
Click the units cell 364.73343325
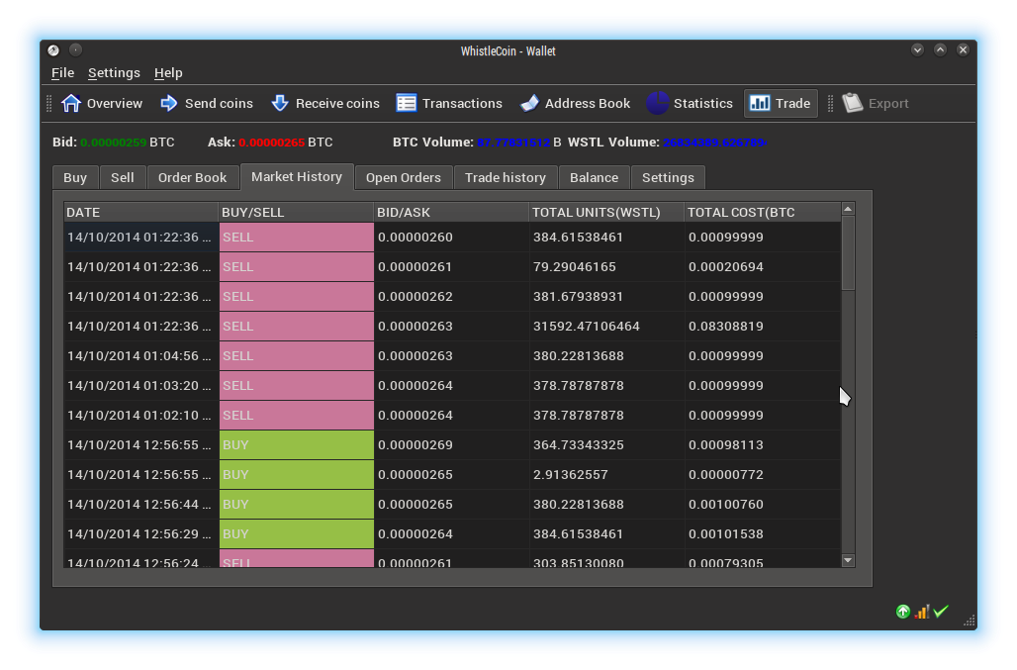(606, 445)
